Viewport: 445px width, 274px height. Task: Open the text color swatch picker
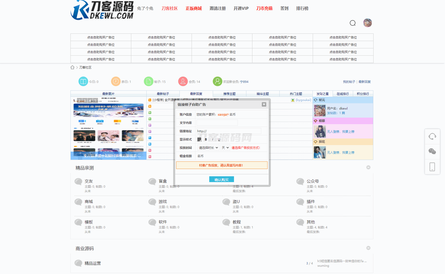pos(199,140)
